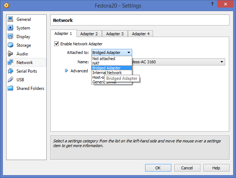Switch to the Adapter 4 tab
The image size is (236, 178).
pos(140,34)
